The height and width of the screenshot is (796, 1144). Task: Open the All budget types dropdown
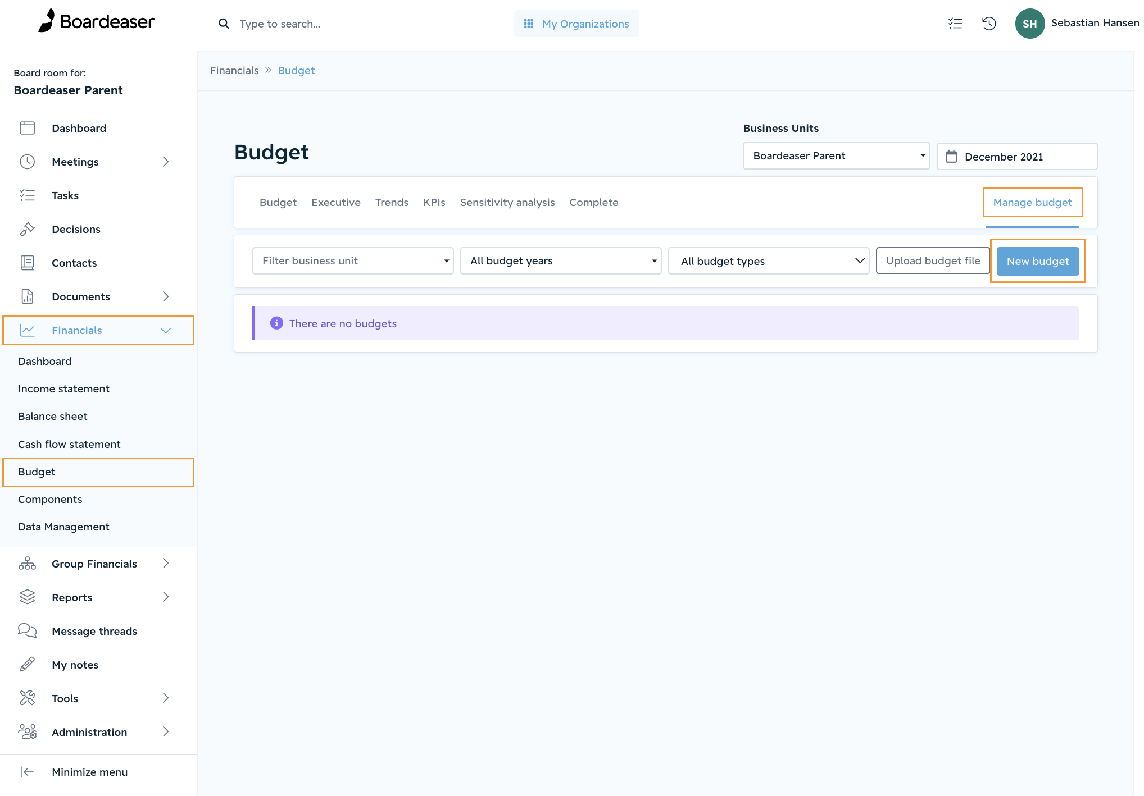[x=769, y=261]
